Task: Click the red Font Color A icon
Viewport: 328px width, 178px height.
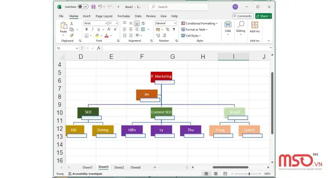Action: click(107, 36)
